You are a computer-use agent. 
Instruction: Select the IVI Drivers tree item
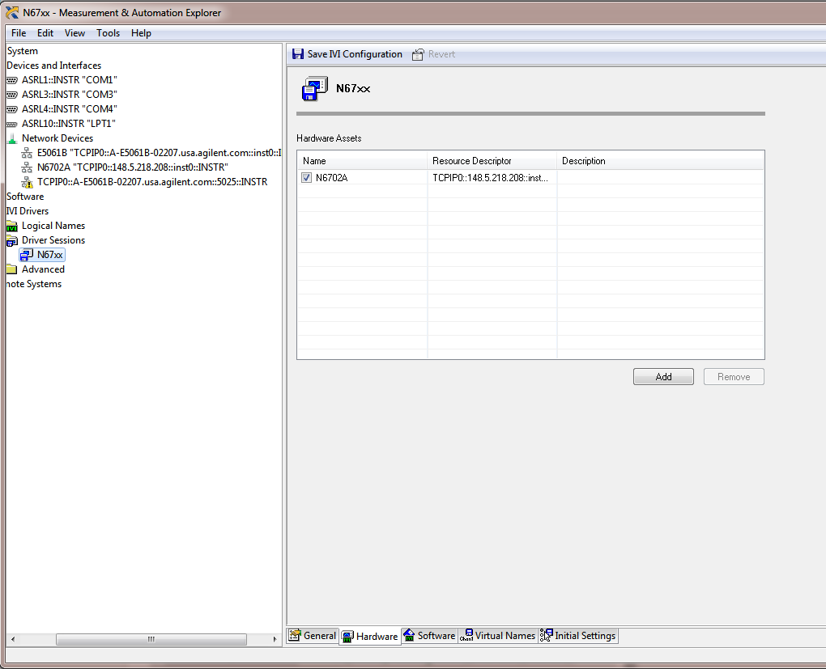(27, 211)
